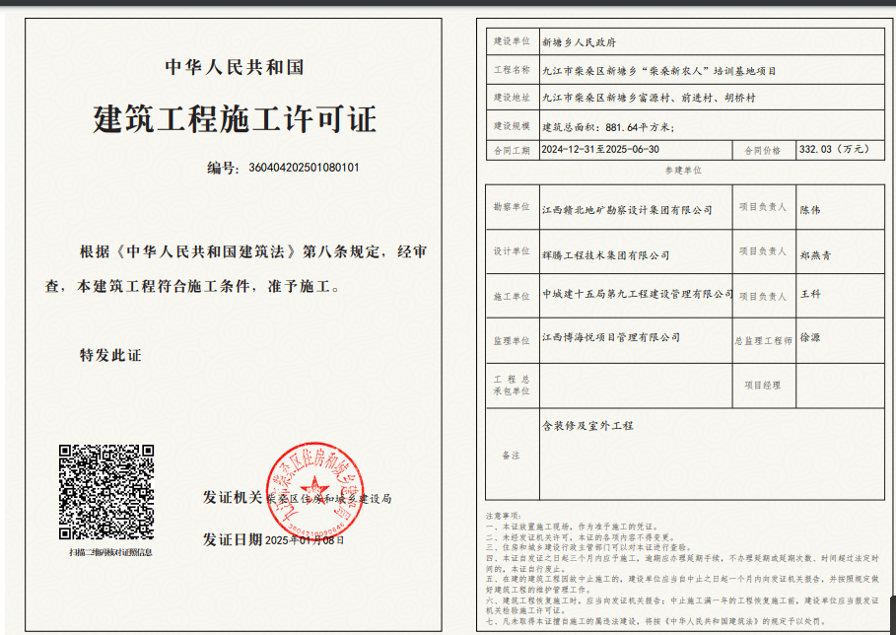Click the remark text 含装修及室外工程
This screenshot has width=896, height=635.
(x=587, y=426)
